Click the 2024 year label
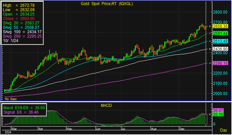Image resolution: width=232 pixels, height=135 pixels. 8,132
